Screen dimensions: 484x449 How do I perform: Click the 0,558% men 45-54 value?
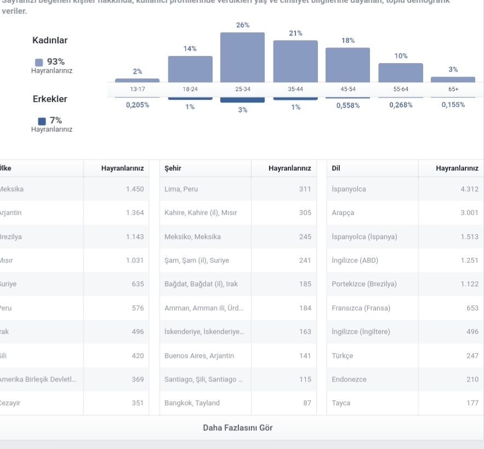[348, 106]
